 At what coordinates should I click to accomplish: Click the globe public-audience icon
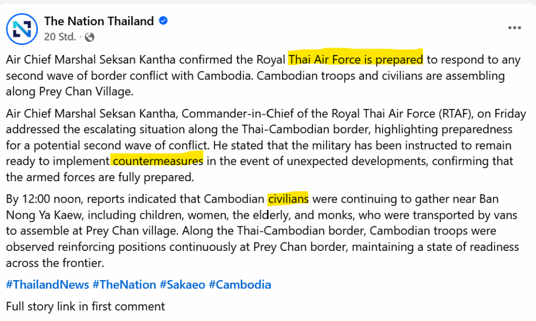coord(90,37)
